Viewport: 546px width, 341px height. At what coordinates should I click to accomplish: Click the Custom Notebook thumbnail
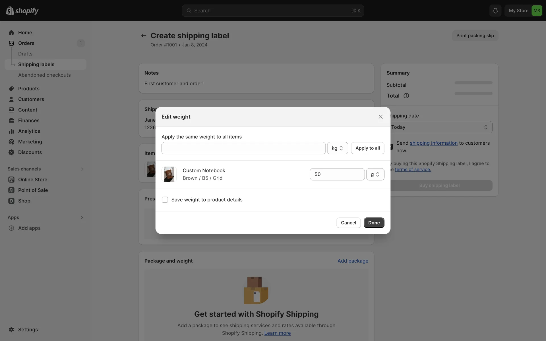[x=169, y=174]
